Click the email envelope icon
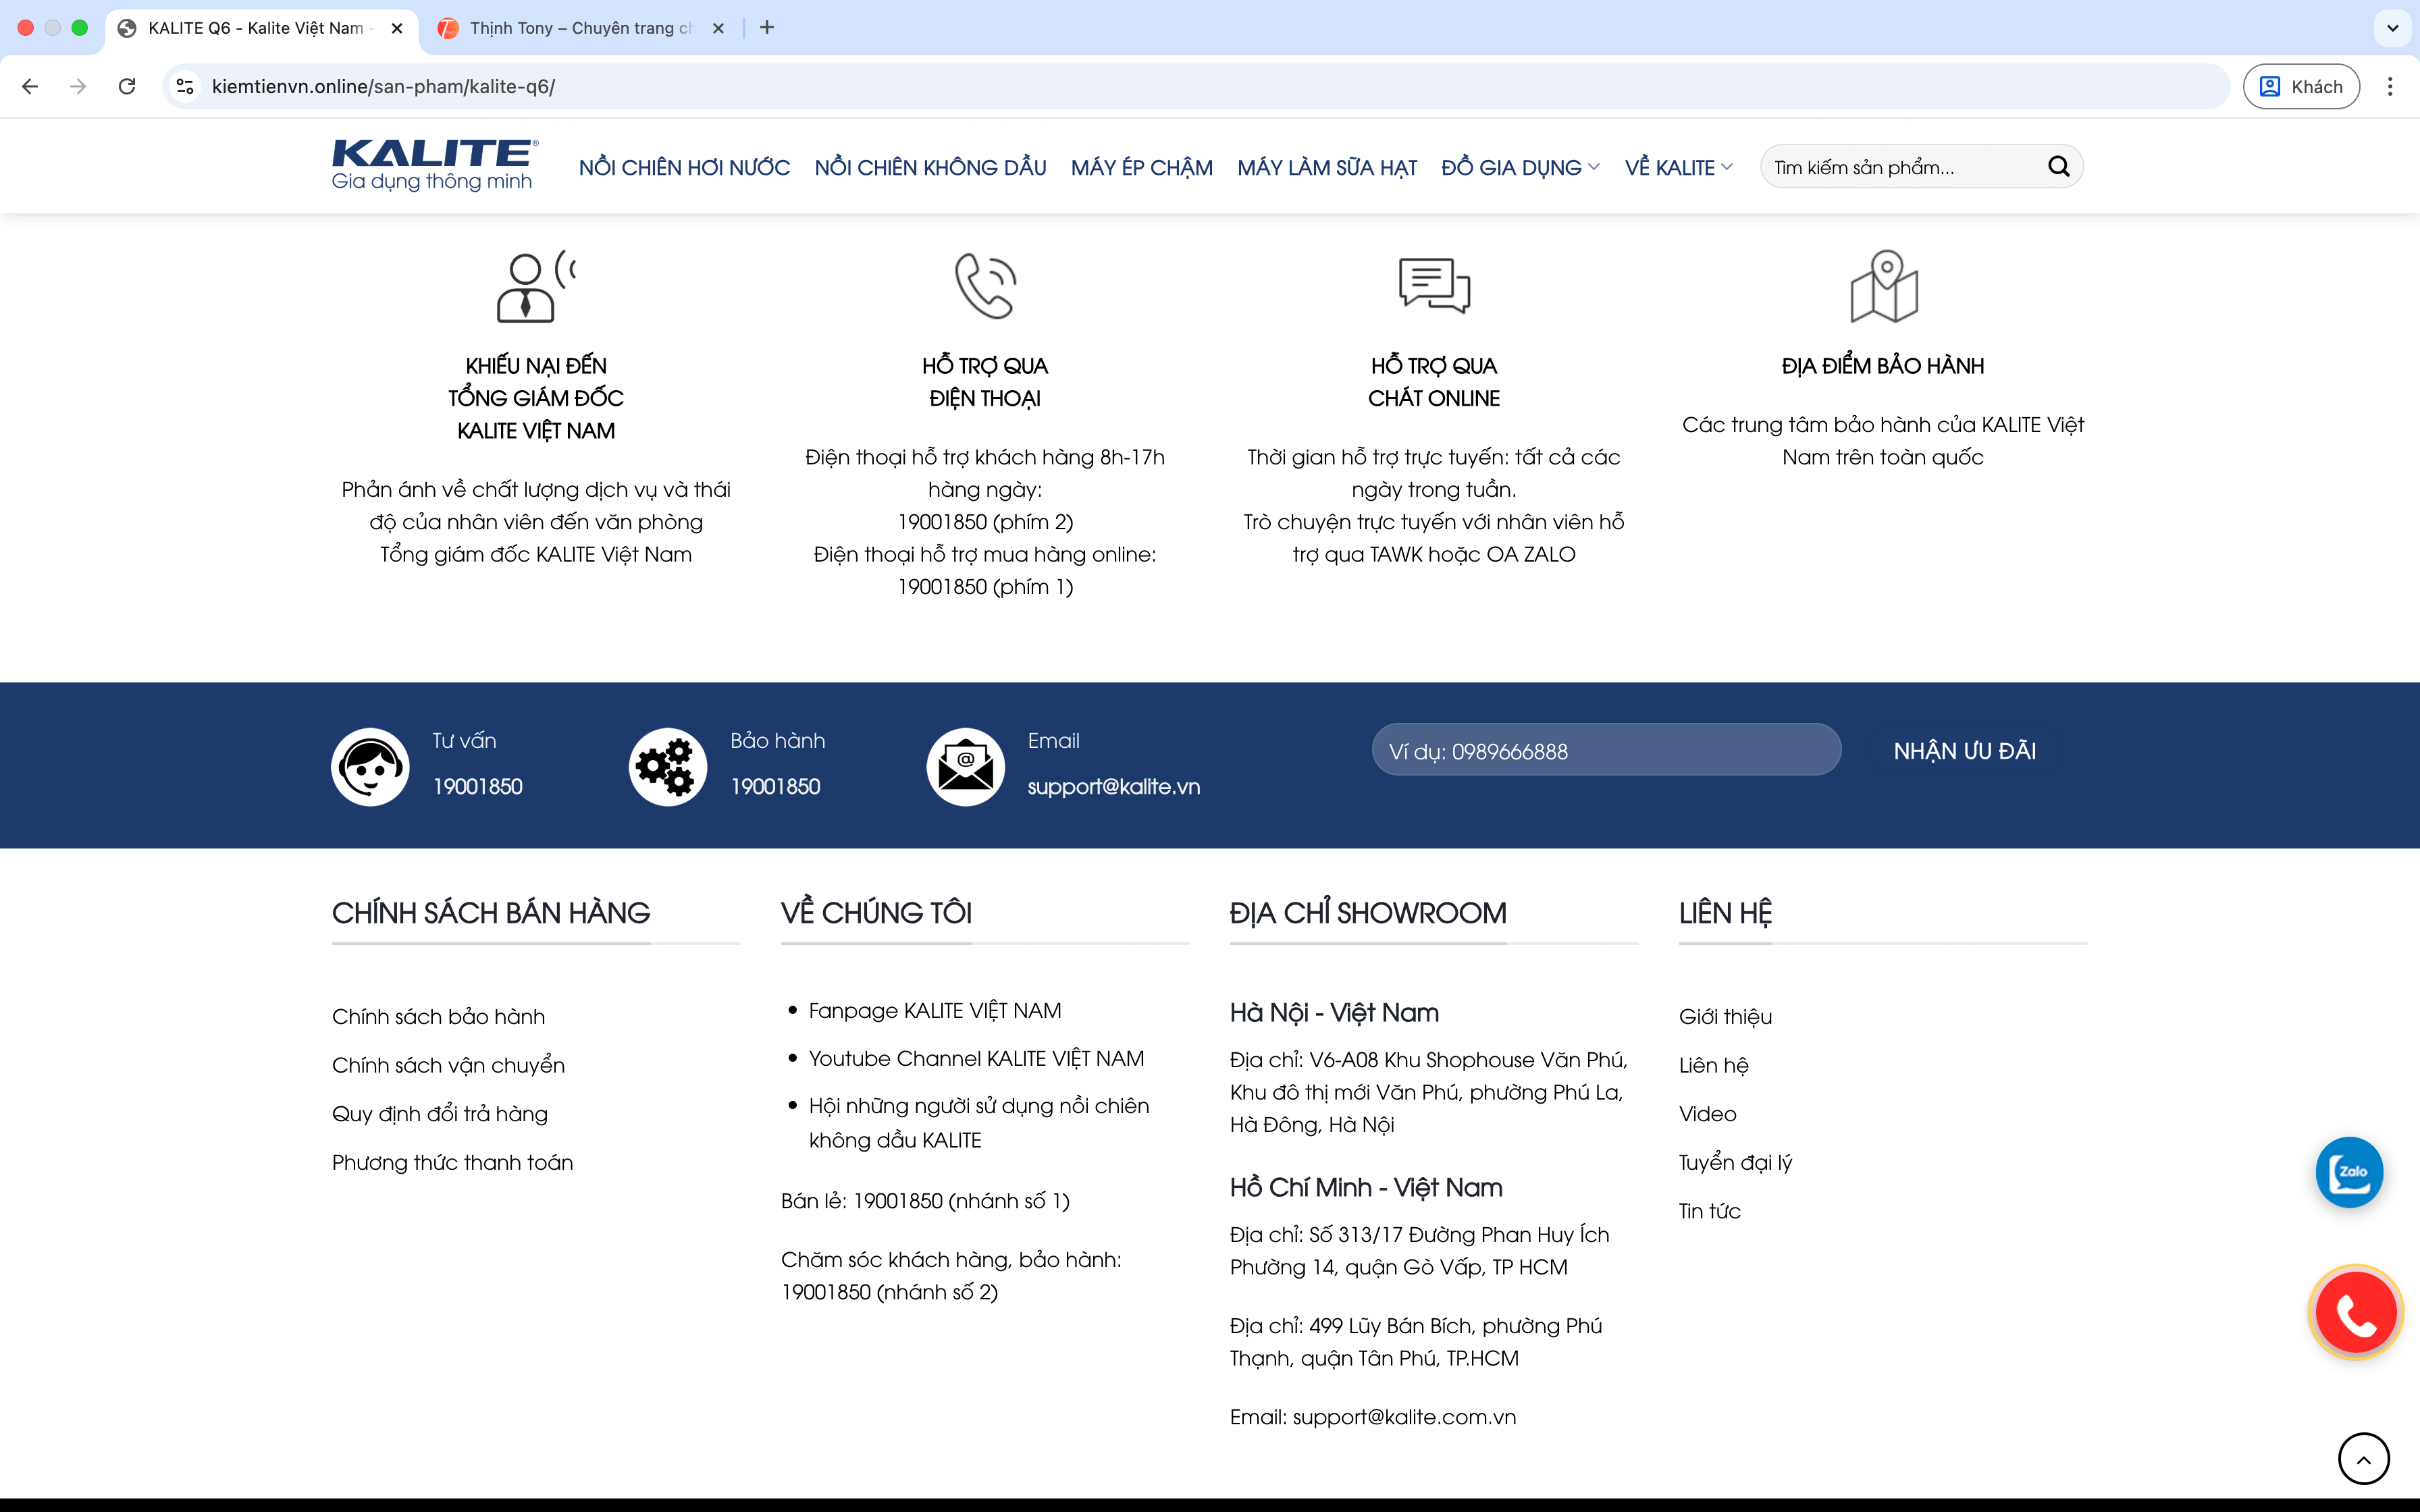 [x=964, y=766]
